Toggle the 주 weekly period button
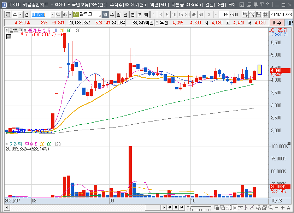 (x=112, y=14)
